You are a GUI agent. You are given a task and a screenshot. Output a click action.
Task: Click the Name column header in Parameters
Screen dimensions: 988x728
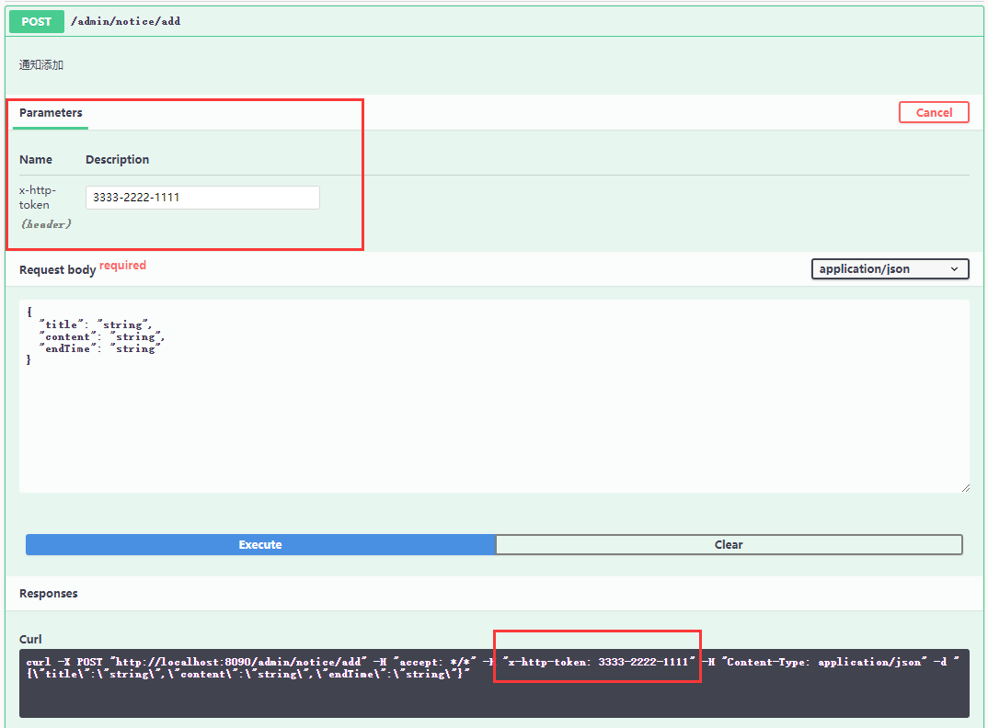click(36, 159)
